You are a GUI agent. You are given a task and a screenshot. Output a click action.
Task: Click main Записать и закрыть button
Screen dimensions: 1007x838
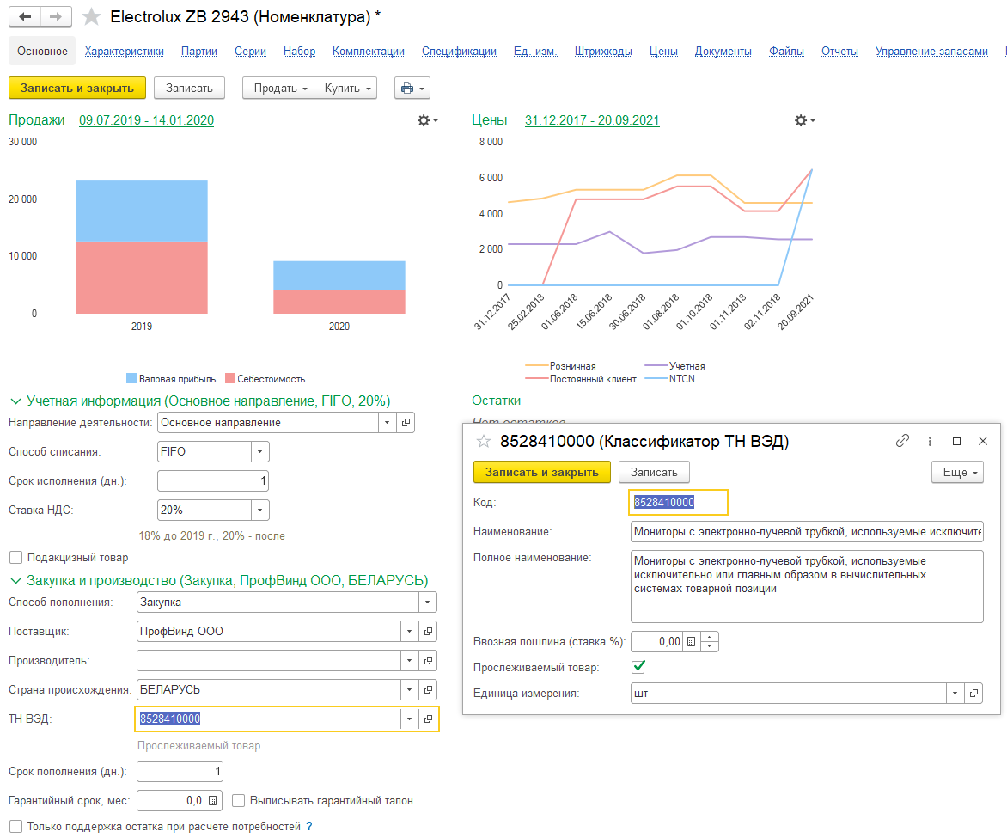tap(77, 88)
